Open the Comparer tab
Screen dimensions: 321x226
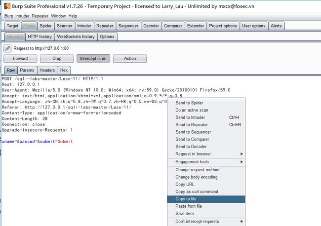point(173,26)
